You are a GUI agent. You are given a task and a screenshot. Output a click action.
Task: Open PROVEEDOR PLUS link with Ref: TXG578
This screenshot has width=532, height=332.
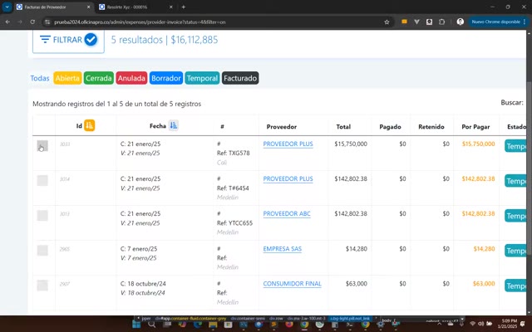(288, 144)
